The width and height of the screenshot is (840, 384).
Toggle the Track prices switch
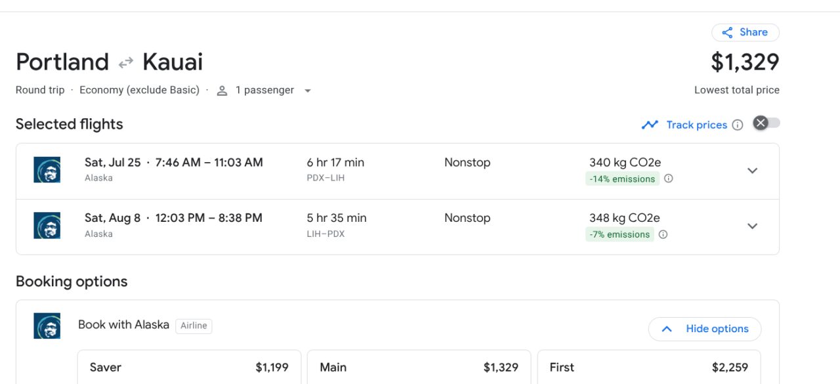[766, 123]
